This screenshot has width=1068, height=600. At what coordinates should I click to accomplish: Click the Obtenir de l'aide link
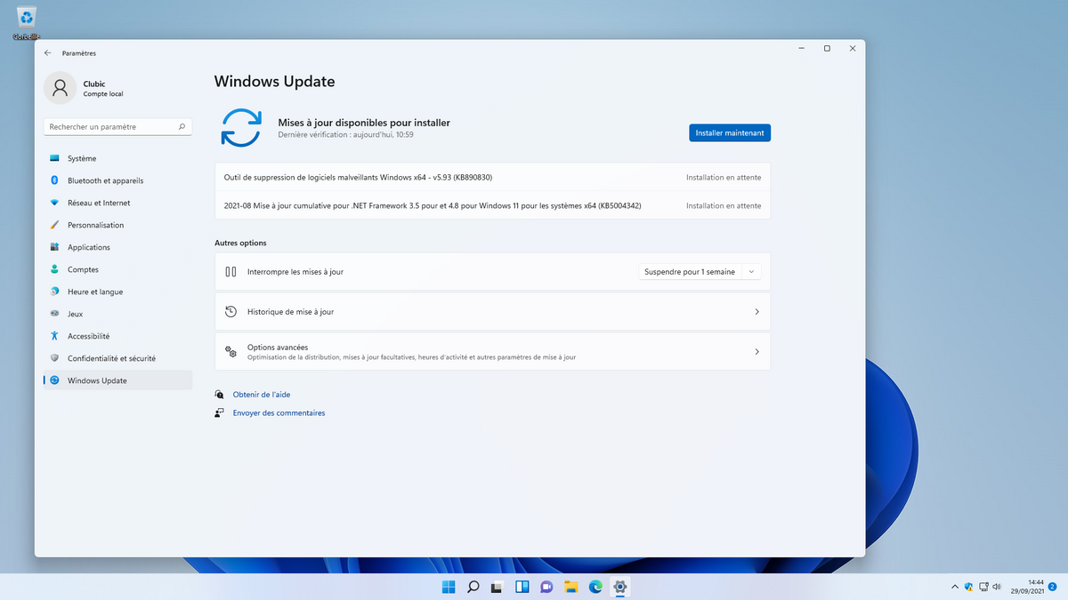click(x=262, y=394)
